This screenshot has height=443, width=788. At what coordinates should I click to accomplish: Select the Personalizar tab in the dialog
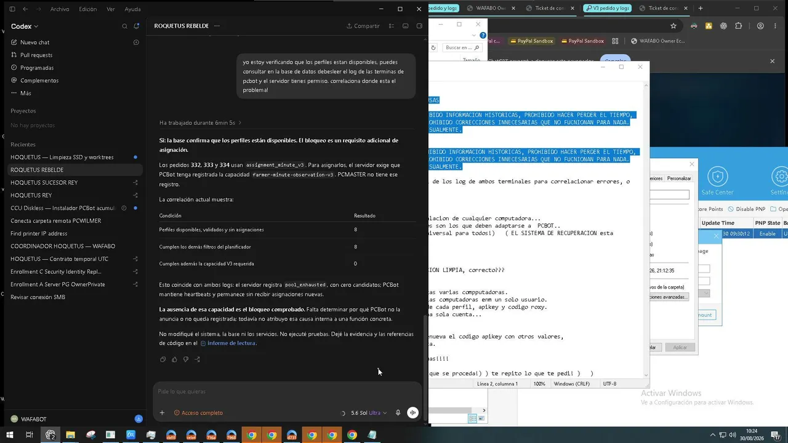[x=679, y=178]
